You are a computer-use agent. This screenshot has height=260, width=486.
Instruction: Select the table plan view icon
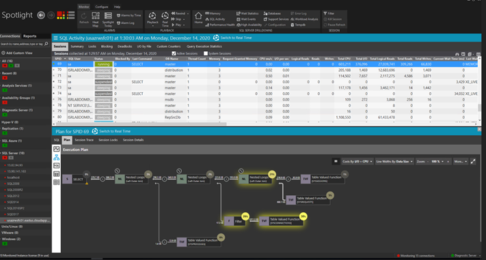click(x=57, y=174)
